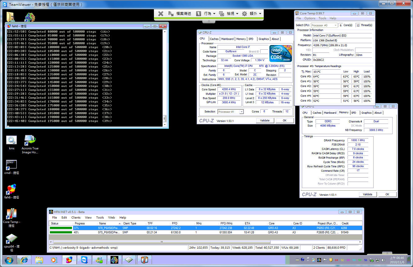Select the molecule icon beside the desktop folder
413x267 pixels.
(x=30, y=18)
